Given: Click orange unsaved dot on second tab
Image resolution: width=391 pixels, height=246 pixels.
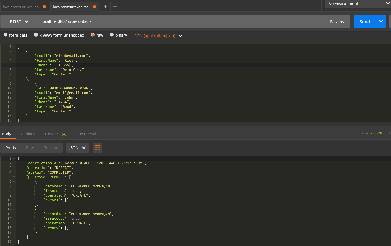Looking at the screenshot, I should click(x=94, y=7).
